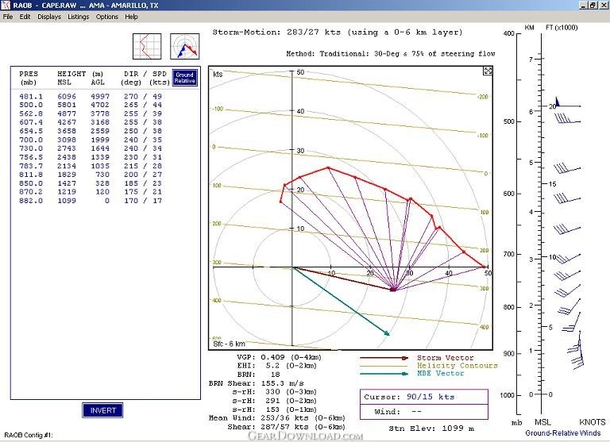This screenshot has width=610, height=442.
Task: Select the 562.8 mb data row
Action: 91,114
